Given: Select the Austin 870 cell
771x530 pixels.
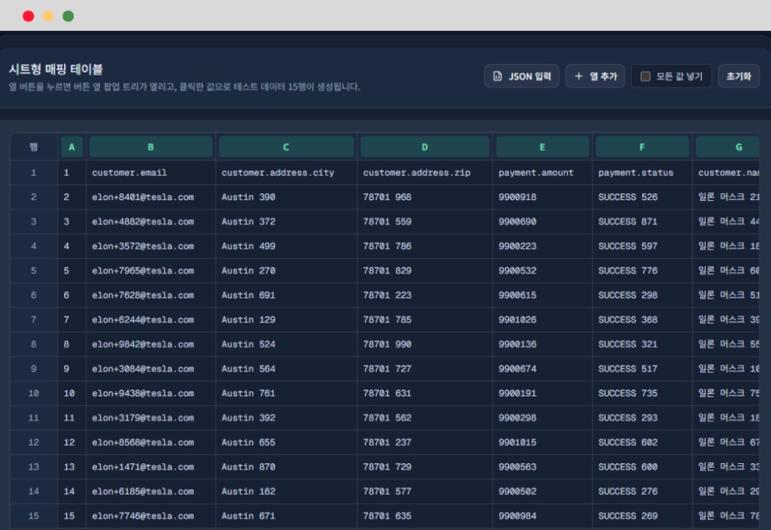Looking at the screenshot, I should [286, 467].
